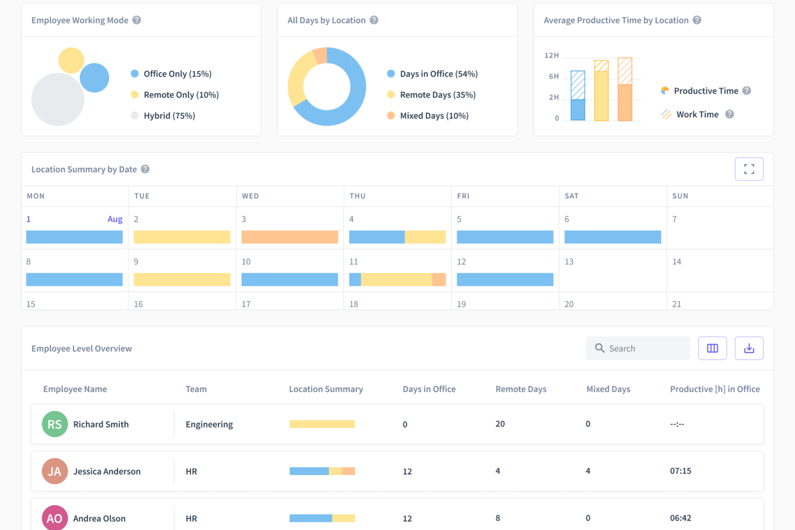
Task: Sort by Days in Office column header
Action: point(429,389)
